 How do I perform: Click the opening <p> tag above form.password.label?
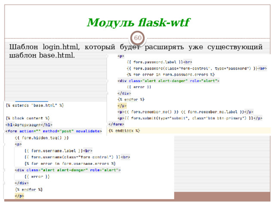click(121, 56)
